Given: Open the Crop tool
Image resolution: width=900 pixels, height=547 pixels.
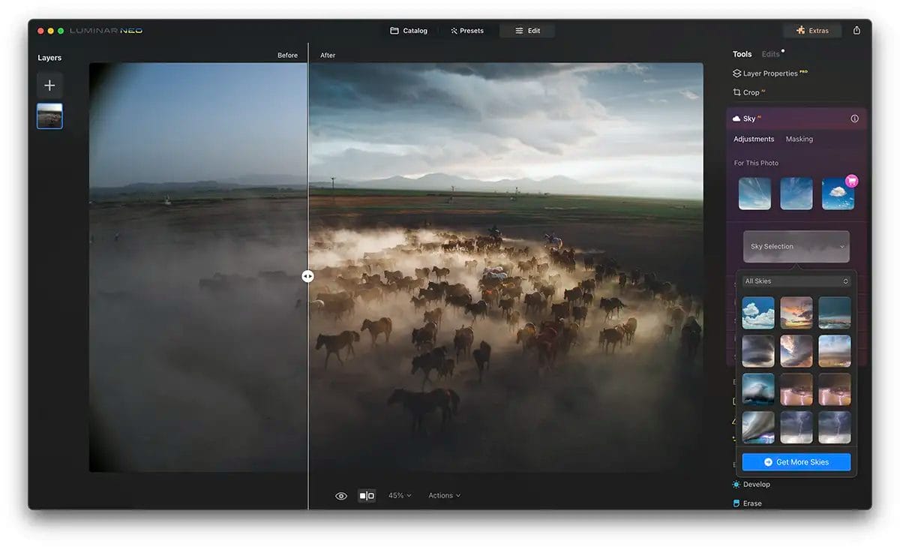Looking at the screenshot, I should (x=749, y=92).
